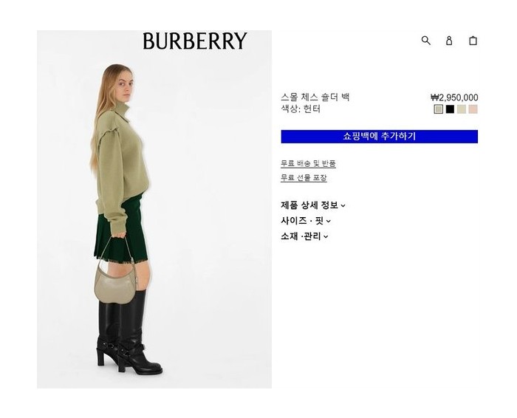Click the model's black knee-high boots
Image resolution: width=517 pixels, height=418 pixels.
coord(129,333)
